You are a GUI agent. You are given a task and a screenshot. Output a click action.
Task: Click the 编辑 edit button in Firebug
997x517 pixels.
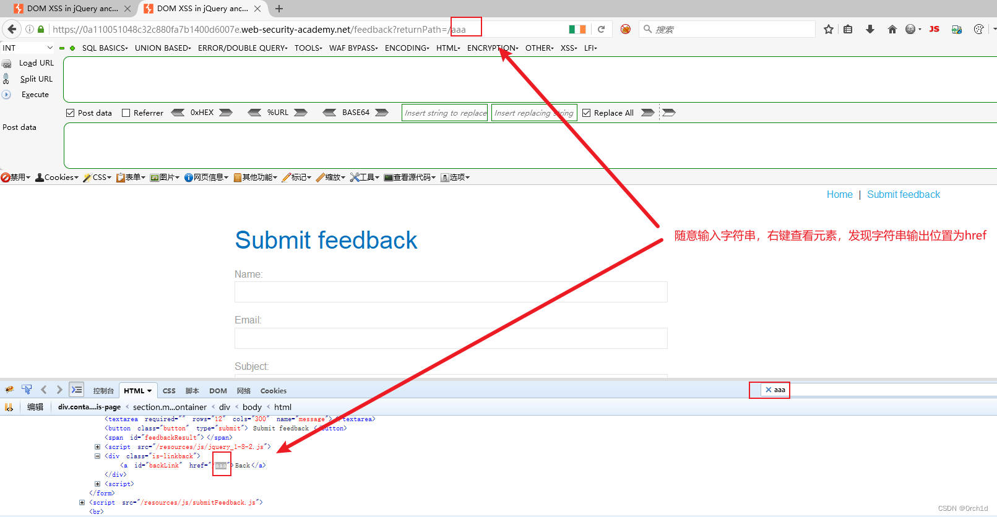point(35,407)
